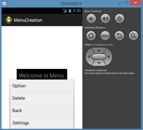143x130 pixels.
Task: Open Settings from the options menu
Action: pos(42,123)
